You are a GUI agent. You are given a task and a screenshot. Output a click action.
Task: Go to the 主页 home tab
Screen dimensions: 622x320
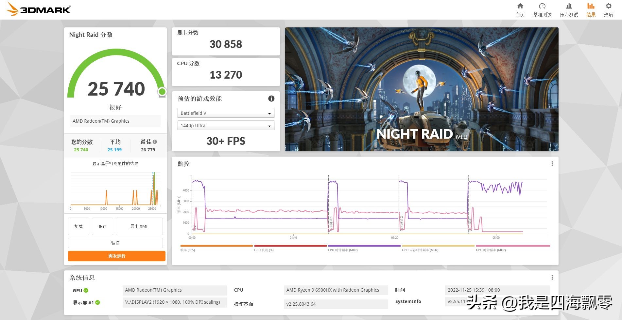coord(520,10)
